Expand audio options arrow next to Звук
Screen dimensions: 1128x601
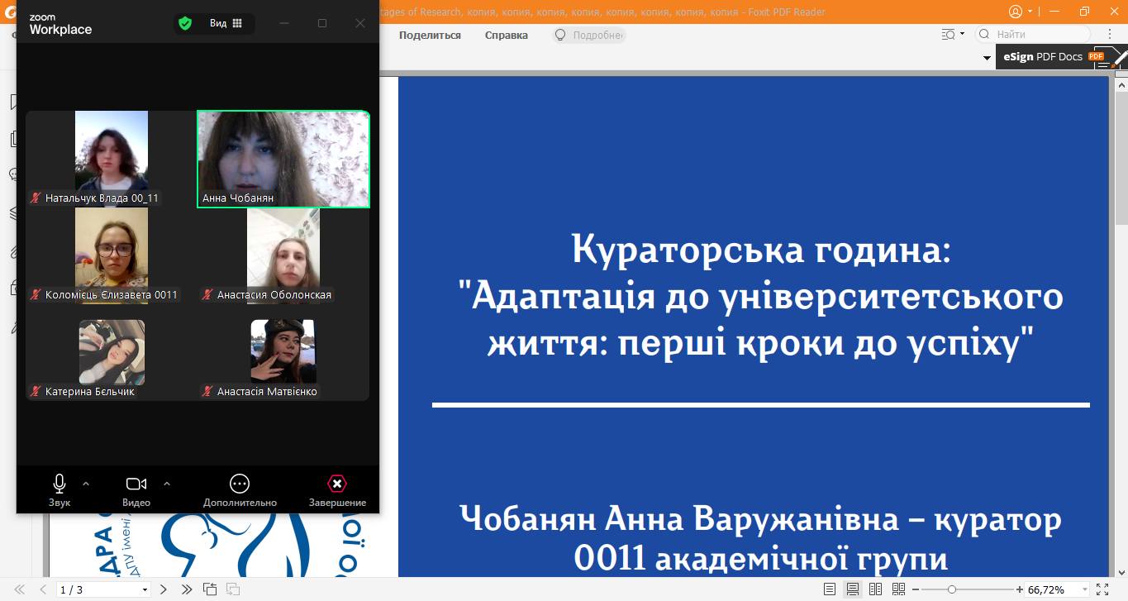(86, 484)
